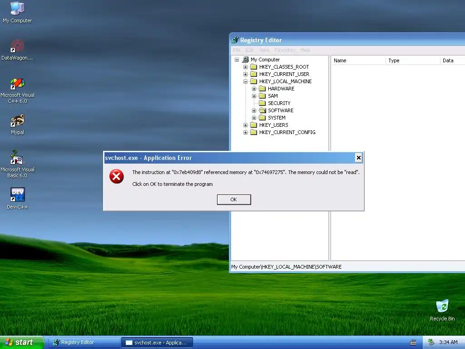Viewport: 465px width, 349px height.
Task: Click the HKEY_USERS folder icon
Action: 253,125
